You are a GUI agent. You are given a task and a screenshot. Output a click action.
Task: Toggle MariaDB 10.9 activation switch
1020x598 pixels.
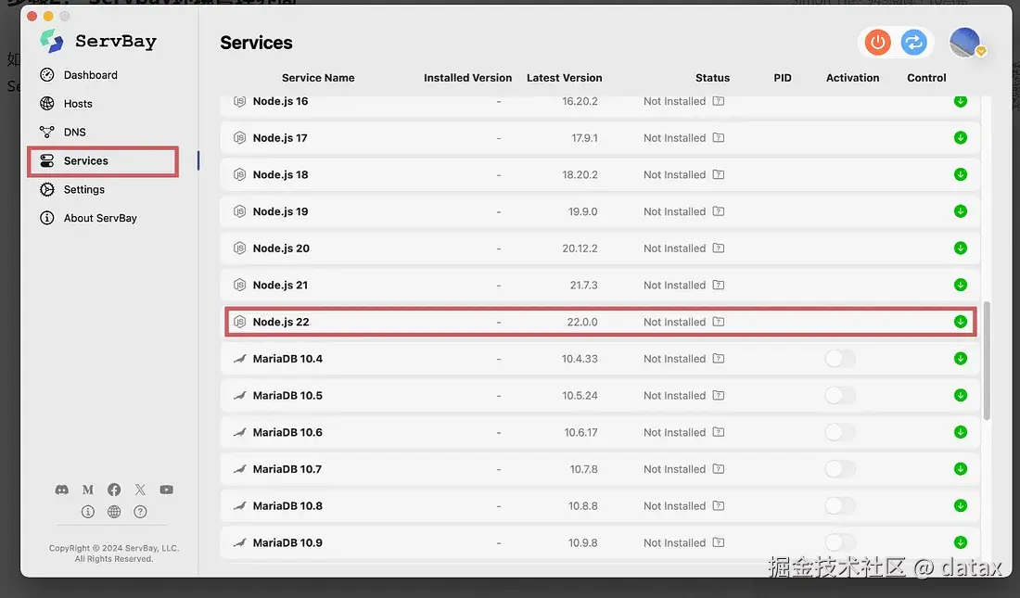click(840, 542)
